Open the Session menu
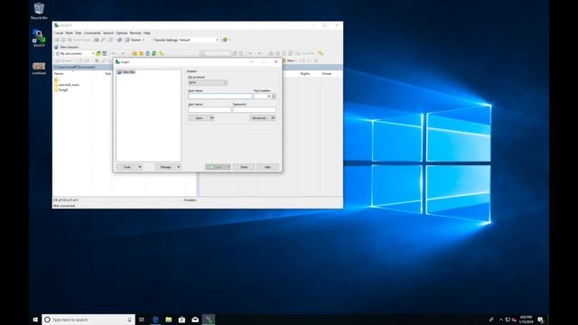 (x=108, y=32)
